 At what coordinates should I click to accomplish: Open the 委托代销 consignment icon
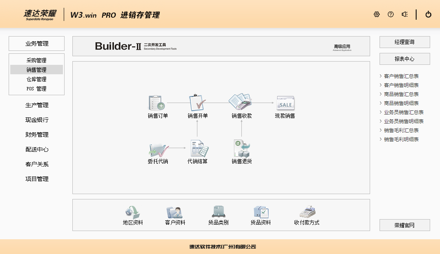point(158,149)
